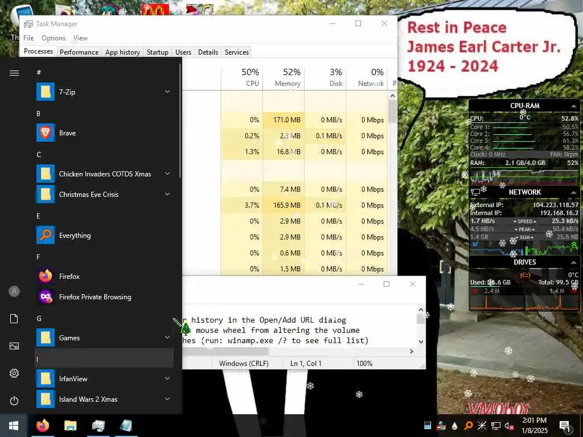
Task: Open Pictures from the Start sidebar
Action: [14, 346]
